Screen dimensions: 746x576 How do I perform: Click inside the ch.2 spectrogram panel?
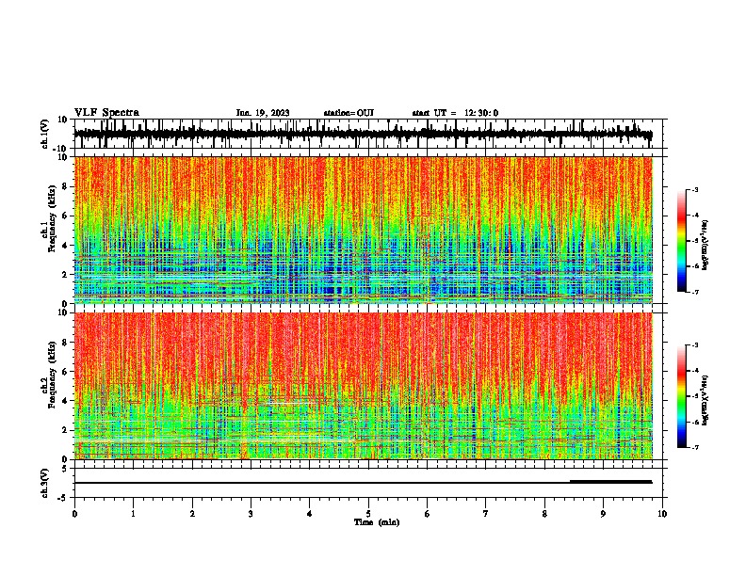tap(364, 386)
